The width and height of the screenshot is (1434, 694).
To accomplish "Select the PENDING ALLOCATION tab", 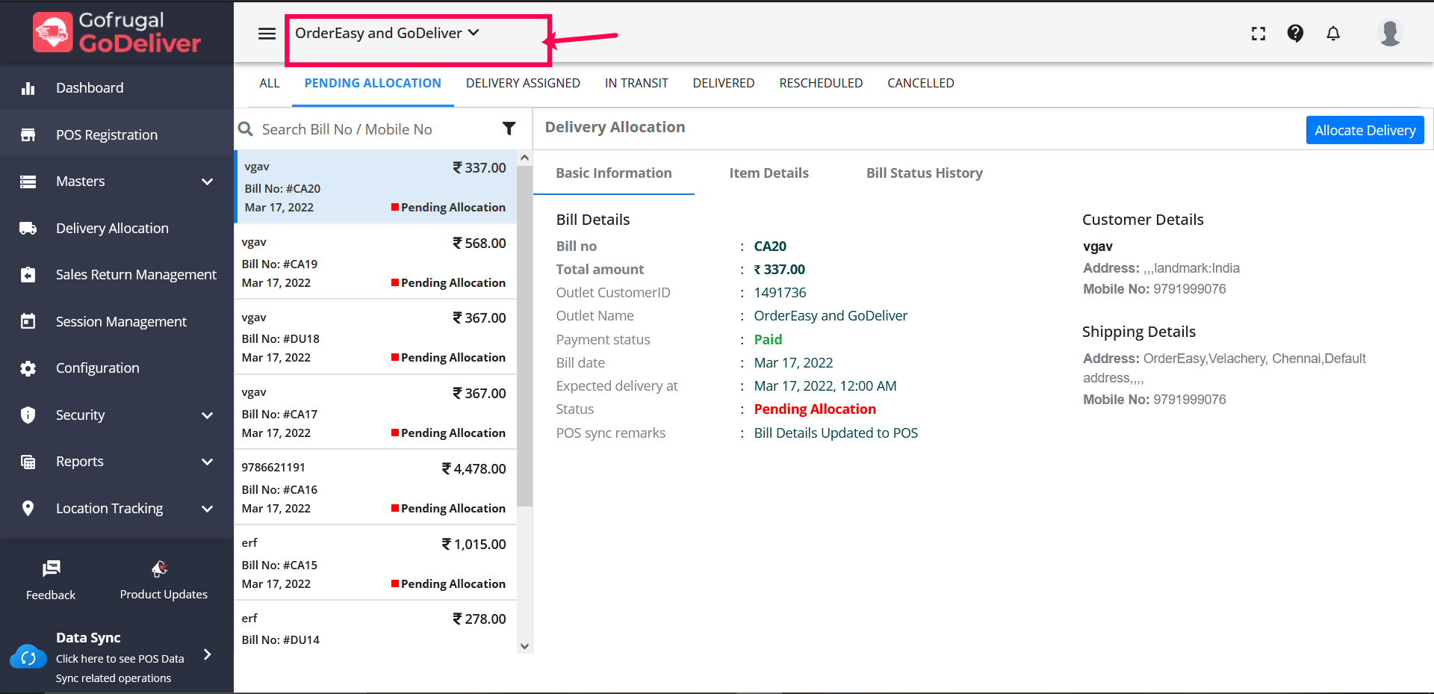I will click(x=373, y=84).
